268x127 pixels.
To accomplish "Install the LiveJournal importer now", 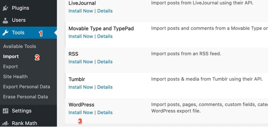I will (x=81, y=11).
